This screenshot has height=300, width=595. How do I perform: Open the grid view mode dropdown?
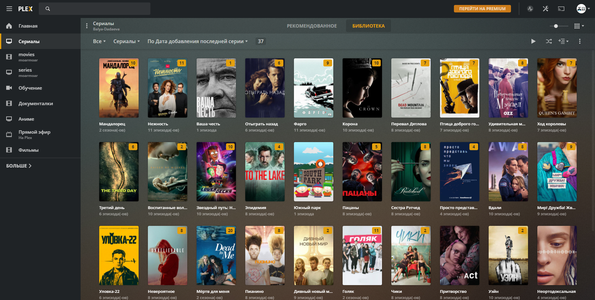tap(579, 26)
